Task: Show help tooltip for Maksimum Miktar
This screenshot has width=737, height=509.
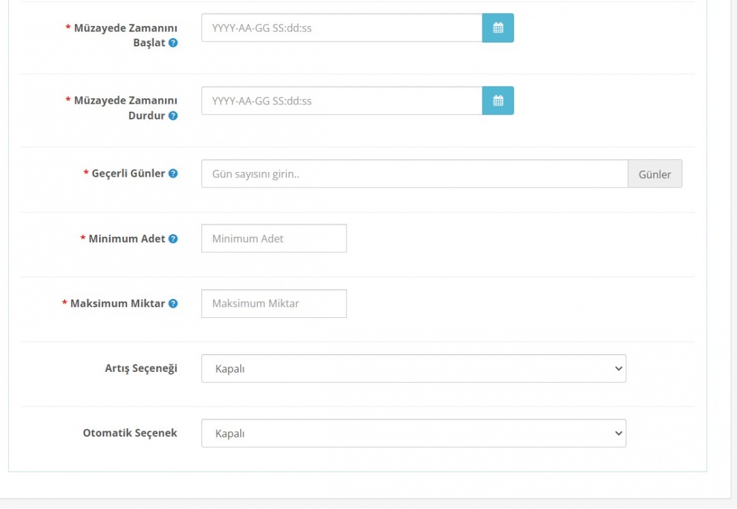Action: click(x=173, y=304)
